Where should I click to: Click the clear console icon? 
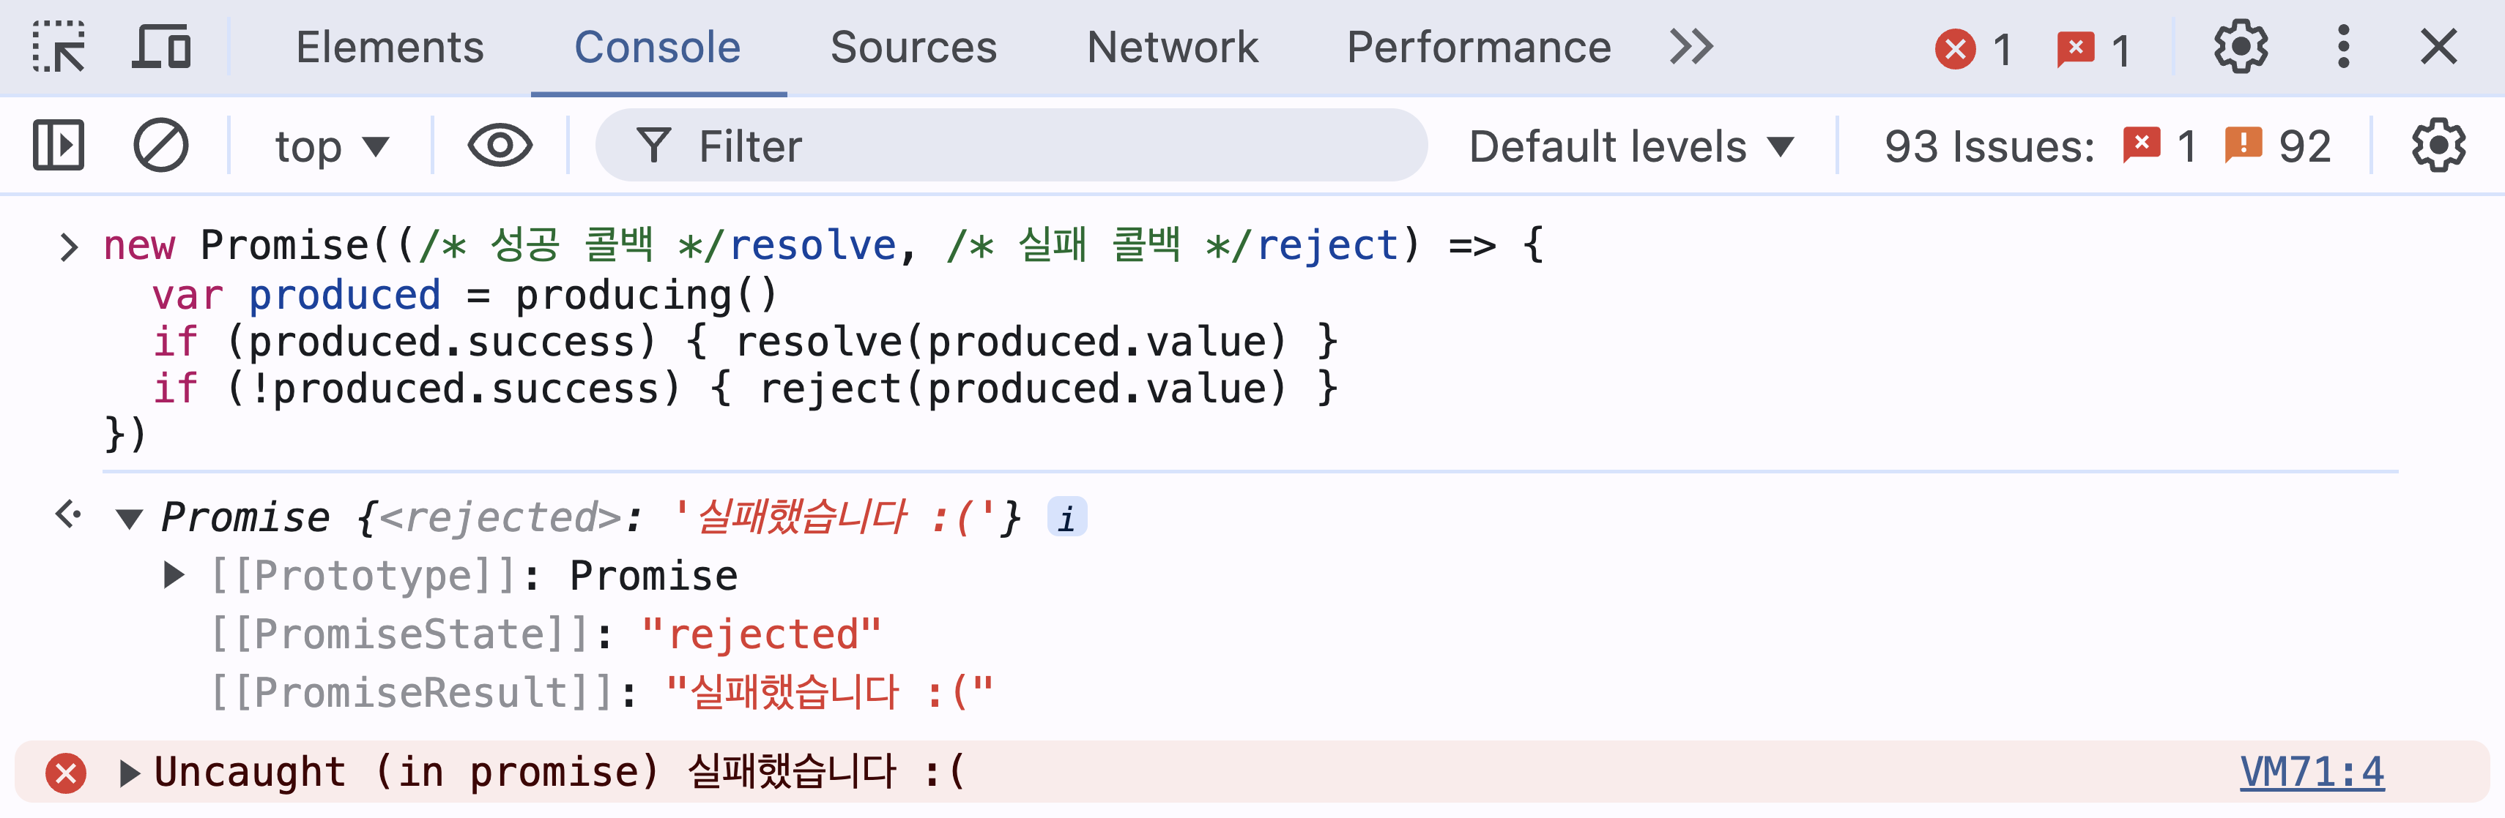(x=160, y=146)
